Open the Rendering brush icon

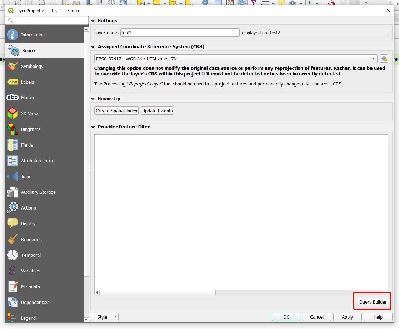(13, 239)
